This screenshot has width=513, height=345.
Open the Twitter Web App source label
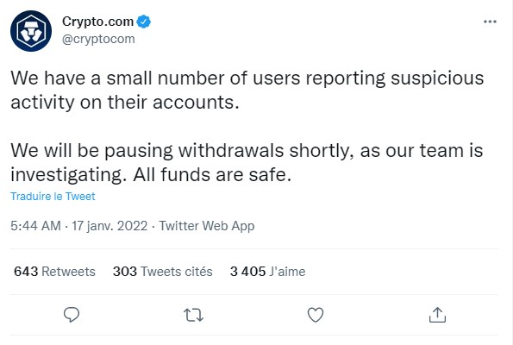(207, 226)
